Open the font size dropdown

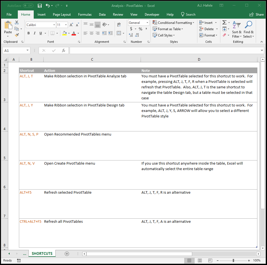(66, 25)
